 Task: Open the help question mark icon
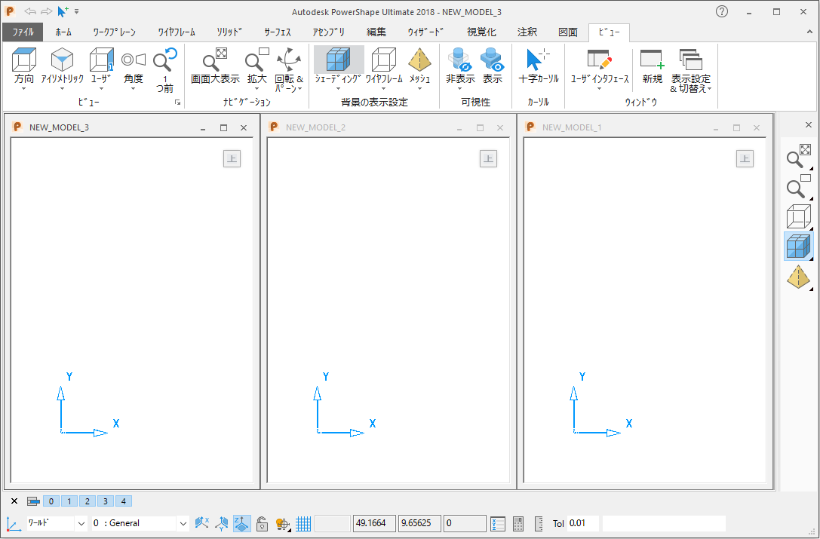(722, 11)
